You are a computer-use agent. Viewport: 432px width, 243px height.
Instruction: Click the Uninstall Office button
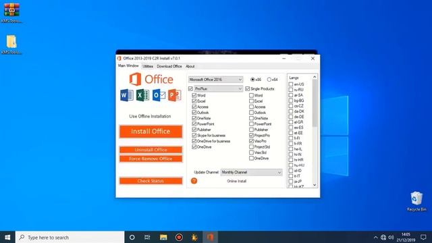click(151, 150)
